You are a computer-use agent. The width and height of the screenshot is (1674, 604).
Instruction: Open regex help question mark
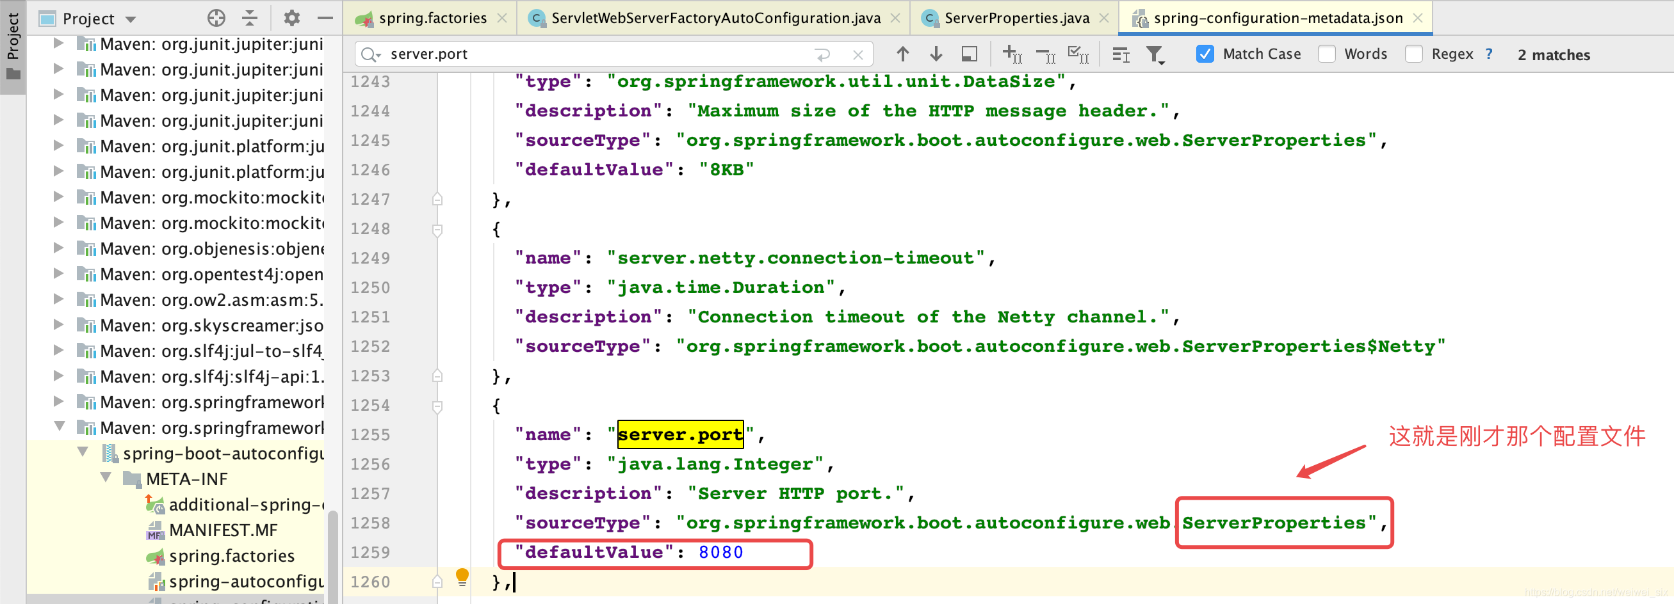pyautogui.click(x=1488, y=54)
